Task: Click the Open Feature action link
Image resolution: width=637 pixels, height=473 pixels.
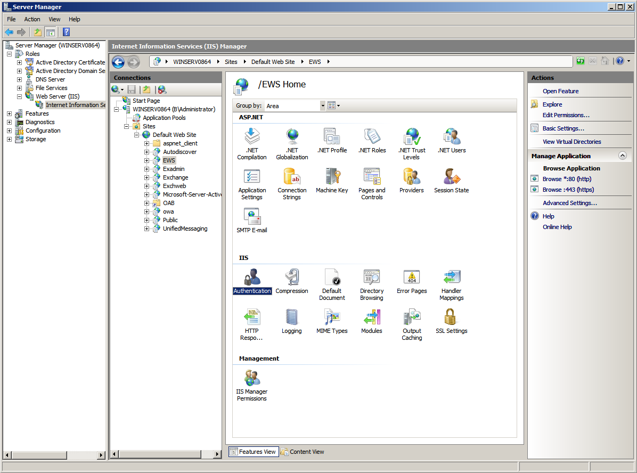Action: pos(560,91)
